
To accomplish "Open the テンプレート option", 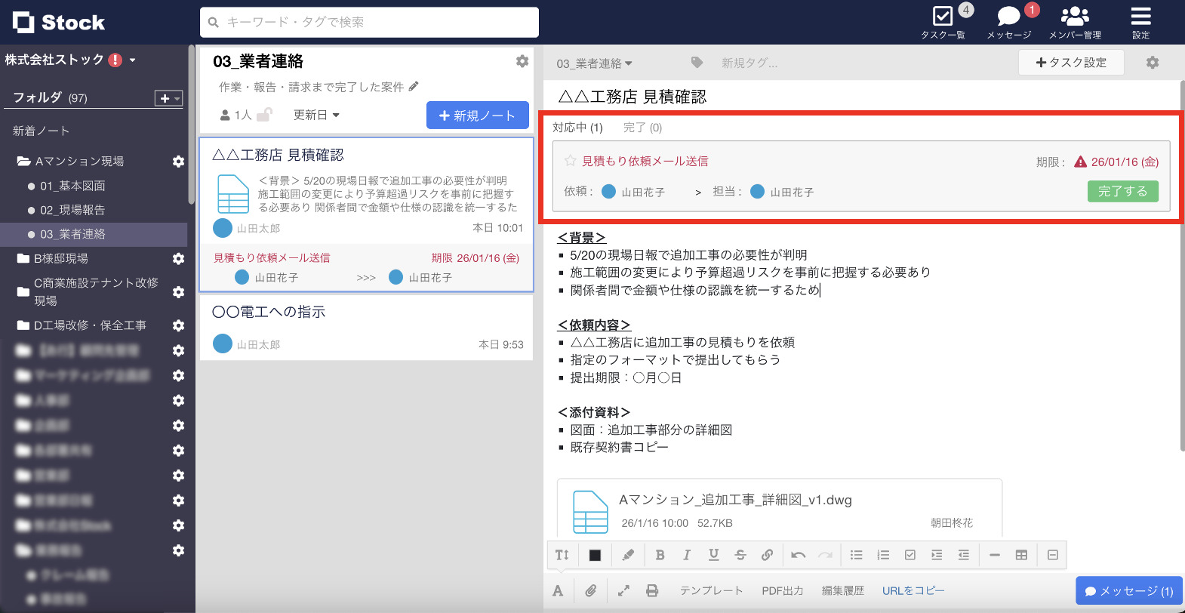I will pos(712,590).
